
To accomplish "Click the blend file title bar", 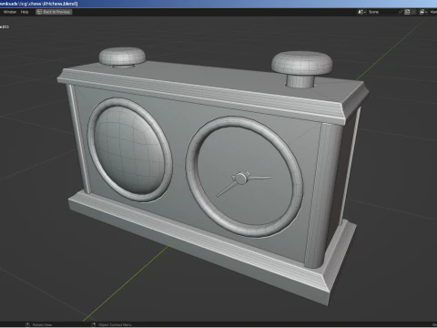I will coord(39,4).
